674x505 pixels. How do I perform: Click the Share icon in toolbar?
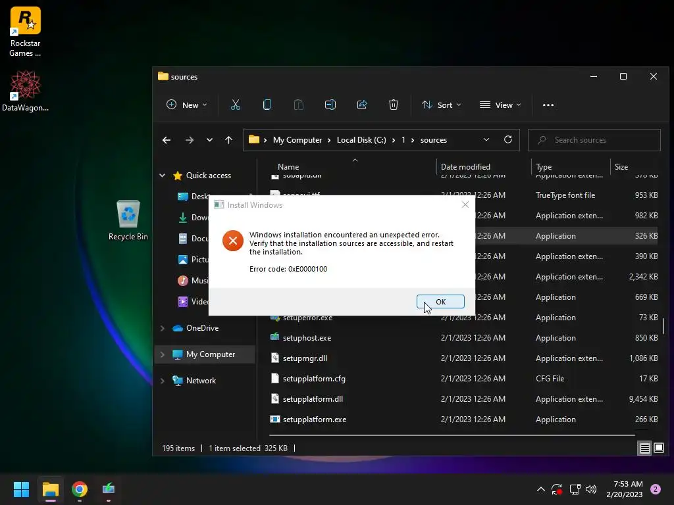(362, 105)
